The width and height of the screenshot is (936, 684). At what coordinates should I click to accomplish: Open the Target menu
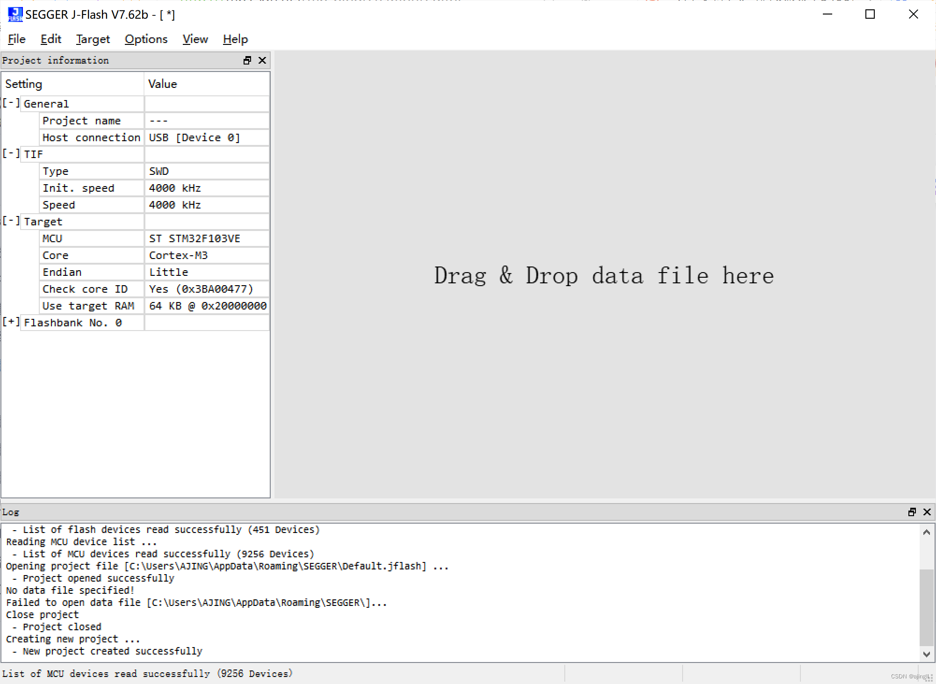tap(93, 39)
